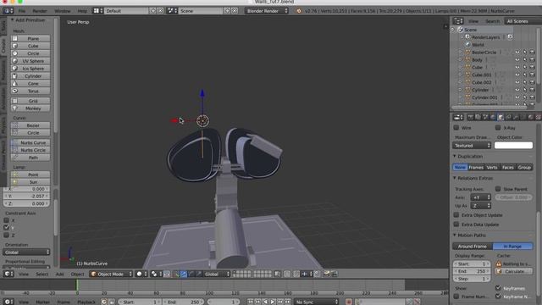
Task: Toggle the Keyframes show checkbox
Action: click(498, 288)
